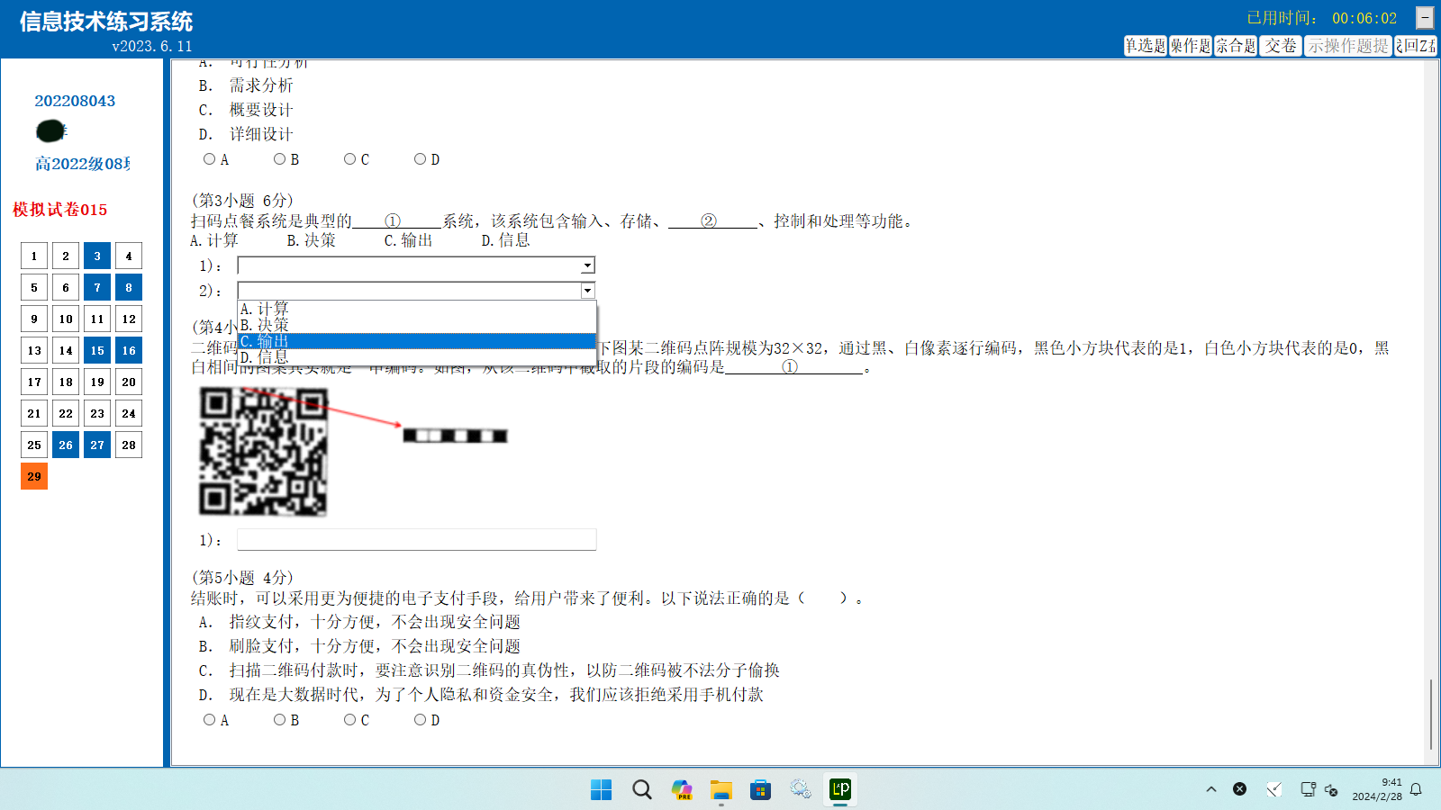
Task: Switch to 综合题 section tab
Action: [x=1236, y=46]
